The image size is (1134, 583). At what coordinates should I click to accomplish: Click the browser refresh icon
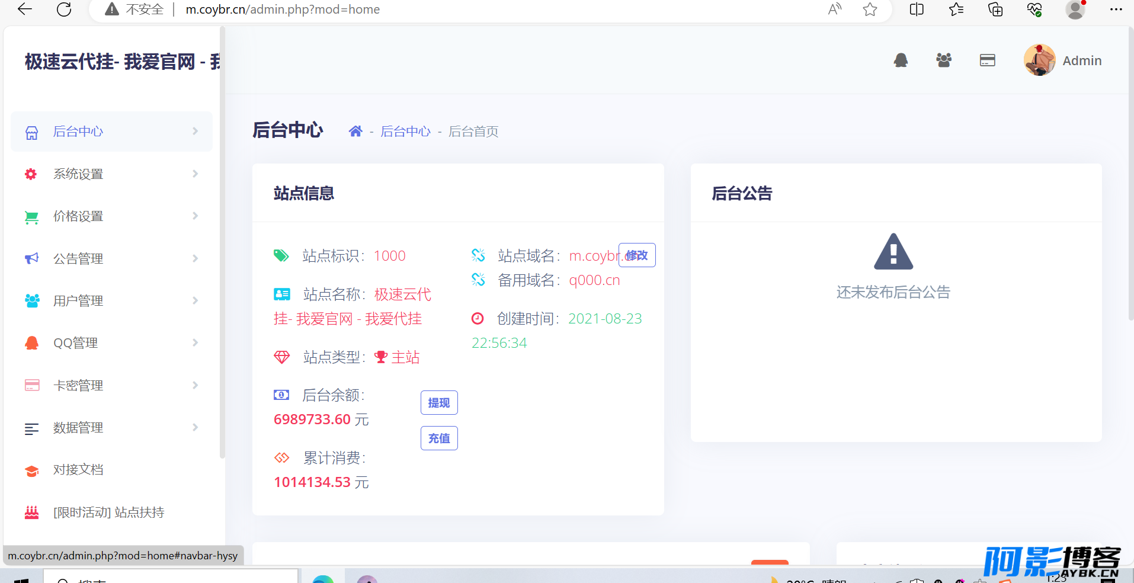(64, 9)
